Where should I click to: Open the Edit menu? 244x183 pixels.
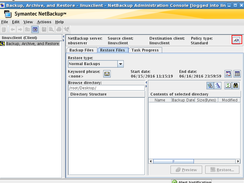coord(16,22)
